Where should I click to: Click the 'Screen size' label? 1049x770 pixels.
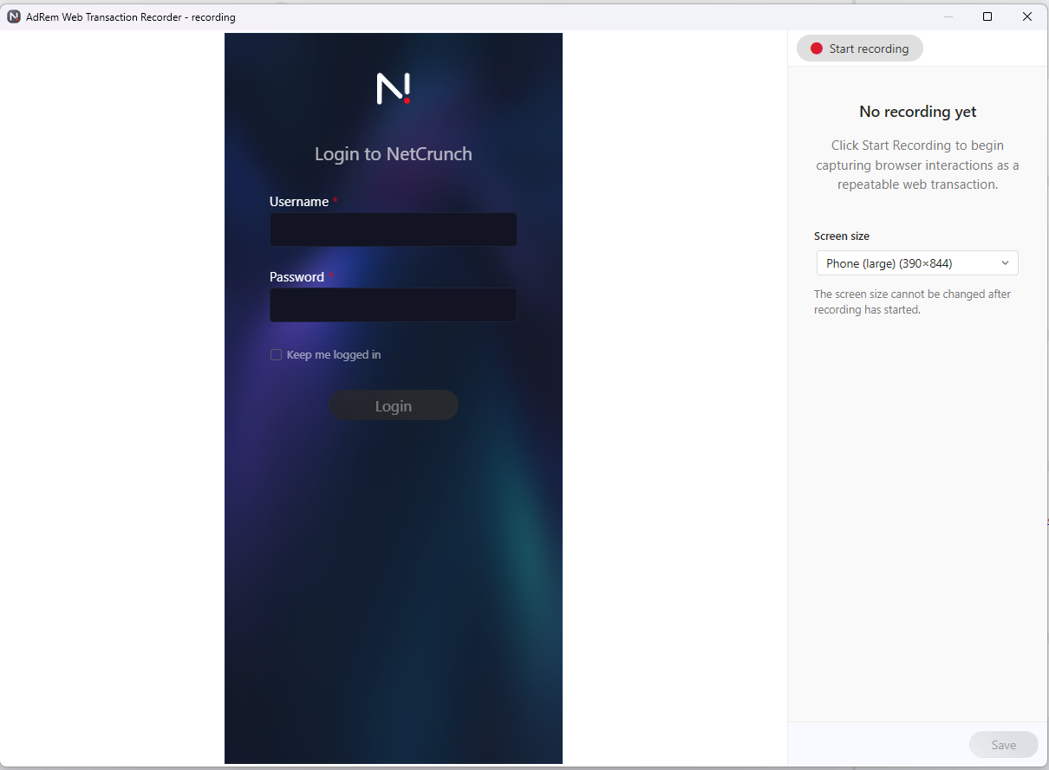tap(842, 236)
